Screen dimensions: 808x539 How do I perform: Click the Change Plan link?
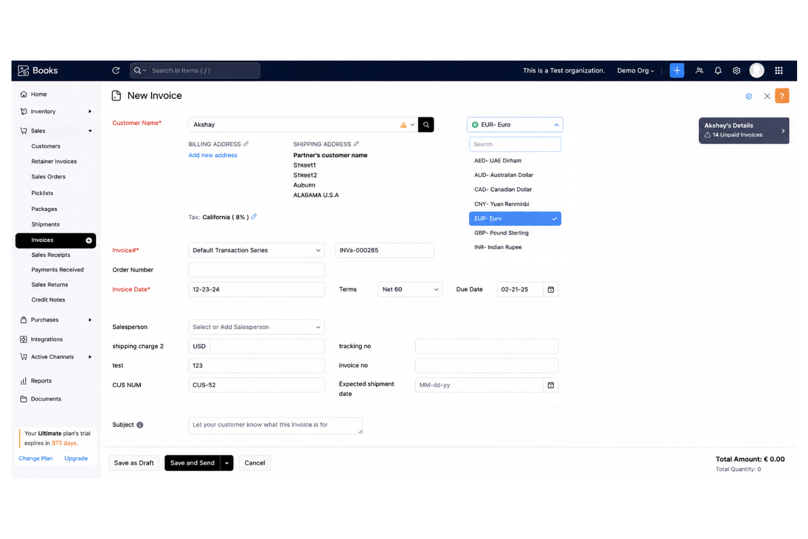[35, 459]
